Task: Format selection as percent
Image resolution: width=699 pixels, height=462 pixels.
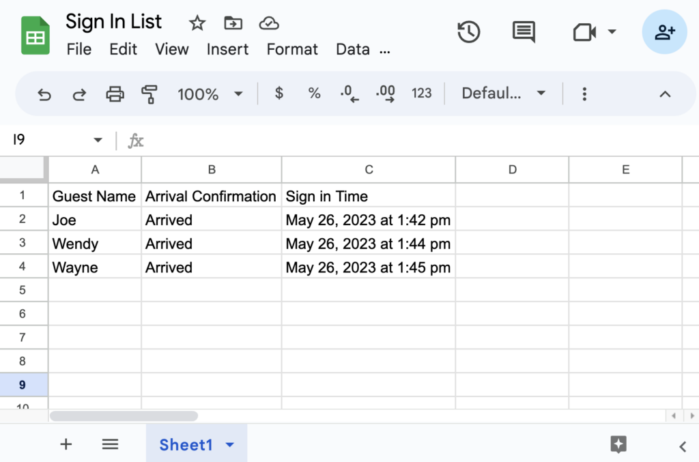Action: point(314,93)
